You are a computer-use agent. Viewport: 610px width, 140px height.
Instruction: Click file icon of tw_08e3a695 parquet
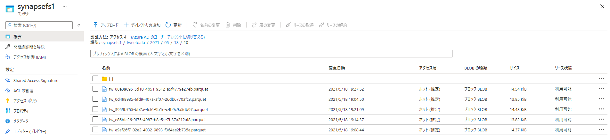104,89
